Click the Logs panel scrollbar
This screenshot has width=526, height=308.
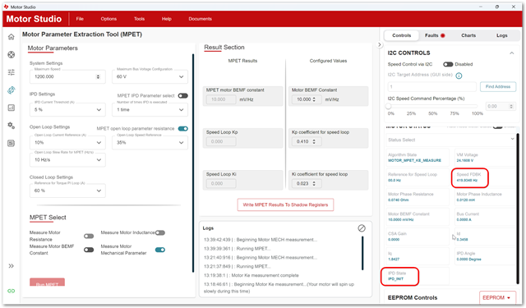point(362,253)
